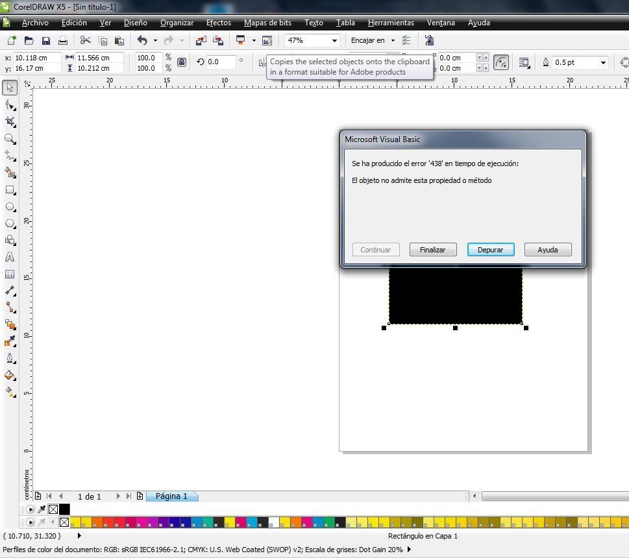Select the Fill bucket tool
The width and height of the screenshot is (629, 558).
tap(10, 375)
